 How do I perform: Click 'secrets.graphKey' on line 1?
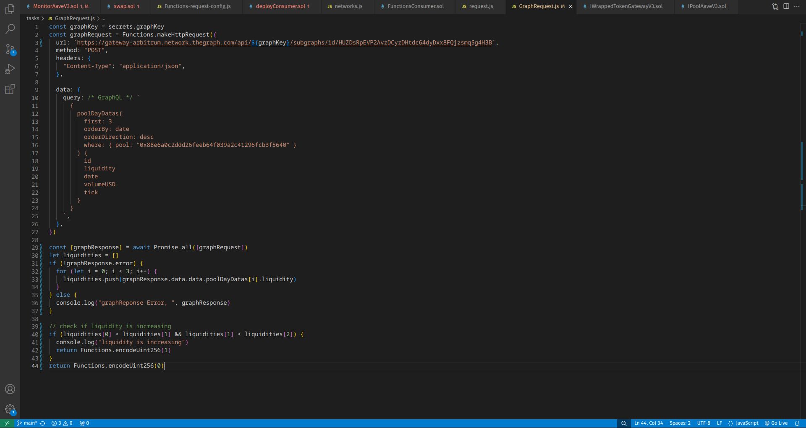(x=136, y=26)
